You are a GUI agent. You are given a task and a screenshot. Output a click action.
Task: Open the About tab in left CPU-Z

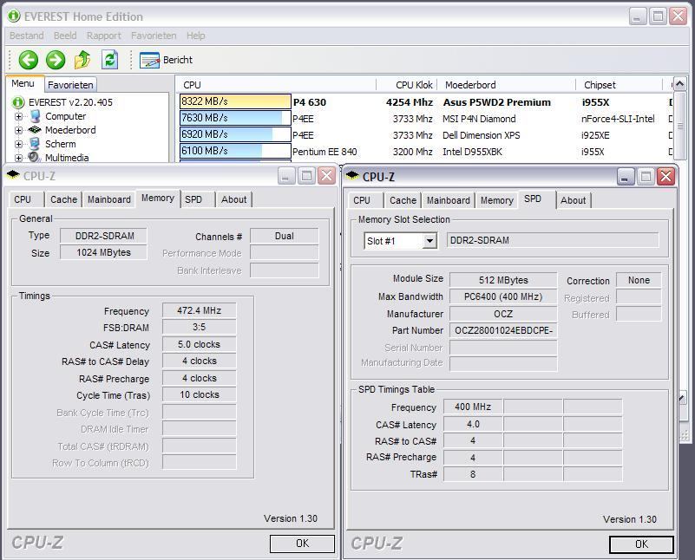[x=234, y=199]
